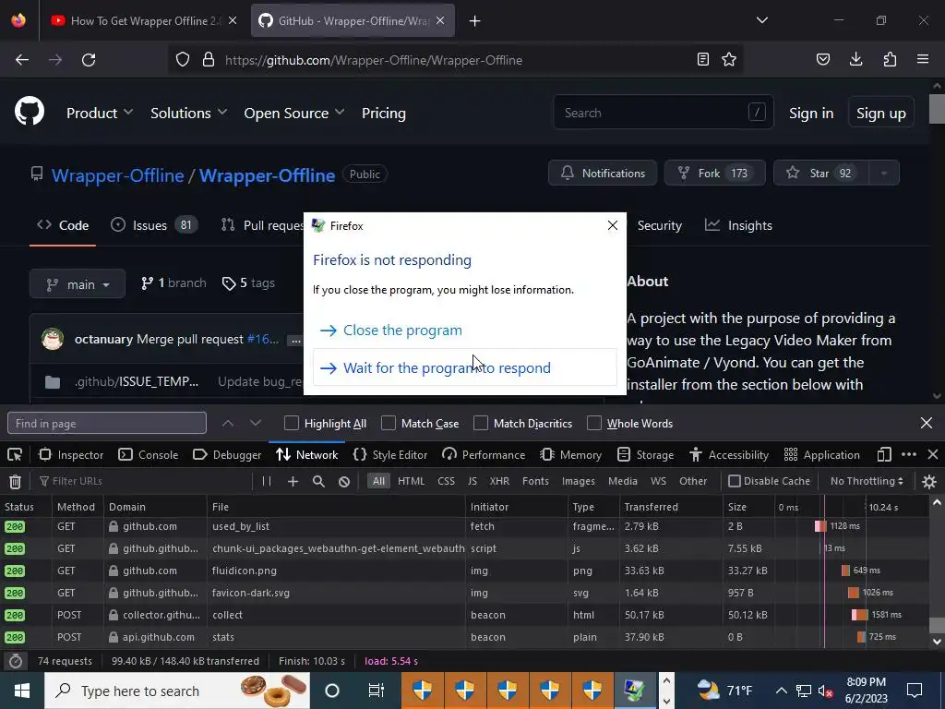
Task: Click the GitHub octocat logo
Action: tap(30, 112)
